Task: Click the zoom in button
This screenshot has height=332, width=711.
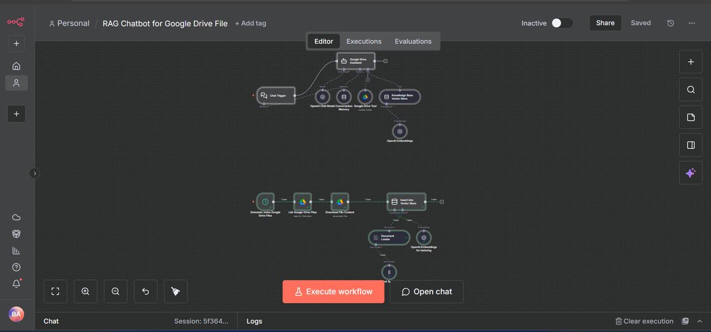Action: 86,292
